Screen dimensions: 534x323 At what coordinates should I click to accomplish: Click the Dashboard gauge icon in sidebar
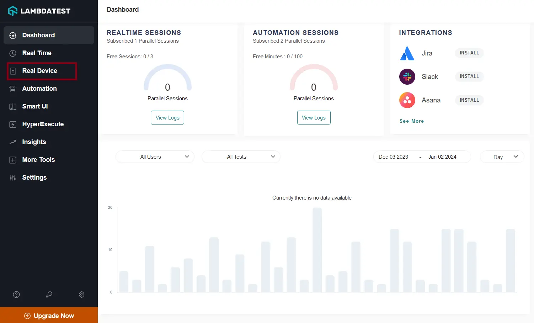(13, 35)
